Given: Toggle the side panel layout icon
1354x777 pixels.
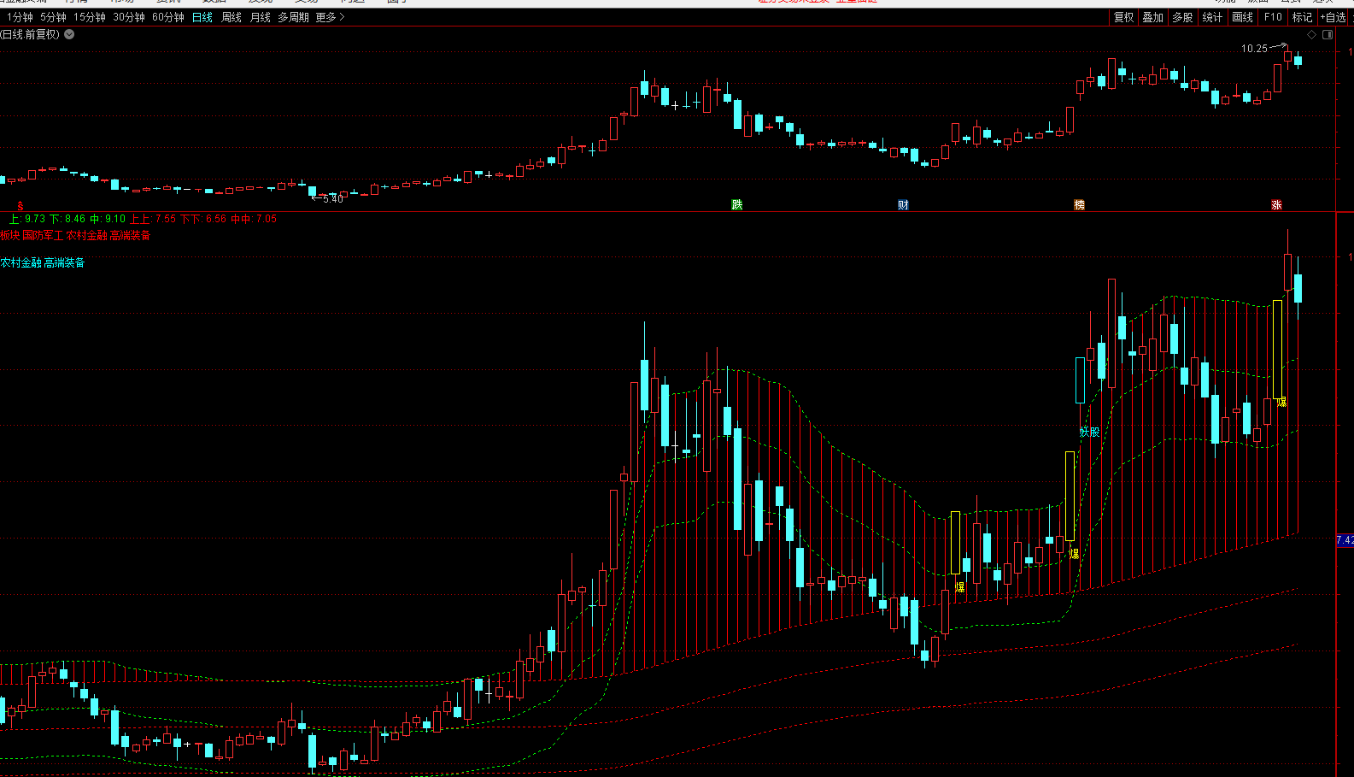Looking at the screenshot, I should coord(1328,35).
